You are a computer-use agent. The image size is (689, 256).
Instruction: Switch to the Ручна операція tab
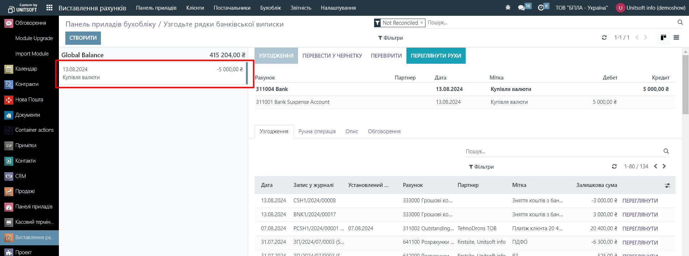click(317, 131)
